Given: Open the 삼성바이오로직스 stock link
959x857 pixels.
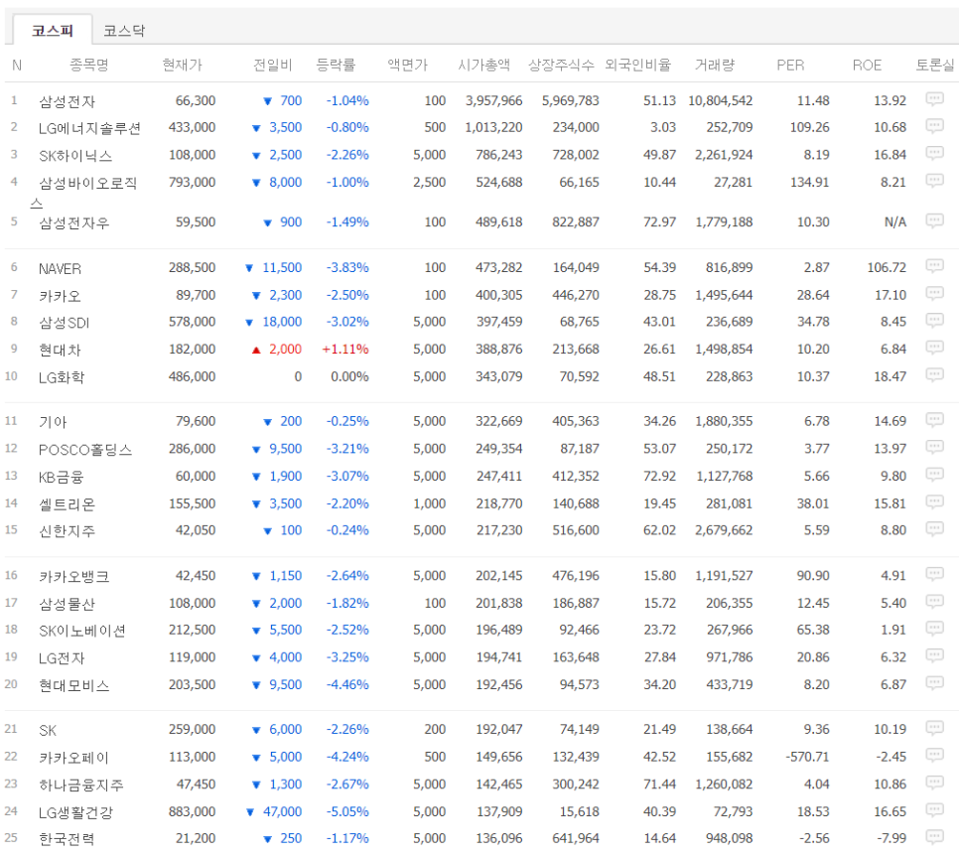Looking at the screenshot, I should click(84, 191).
